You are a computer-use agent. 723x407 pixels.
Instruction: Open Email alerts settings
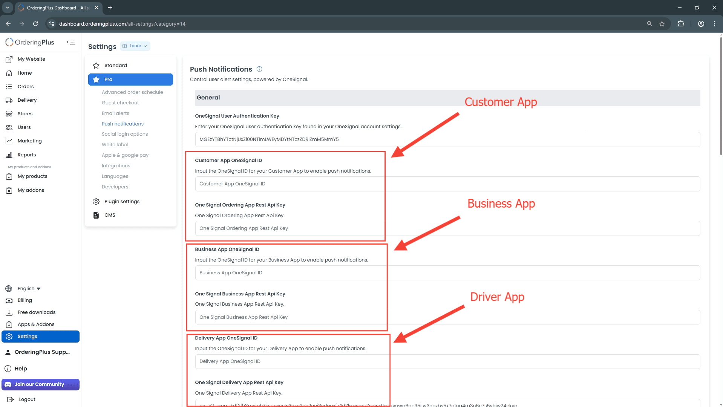click(115, 113)
